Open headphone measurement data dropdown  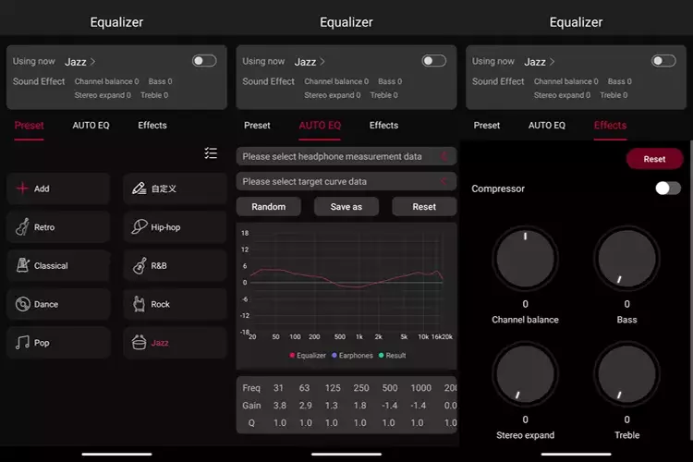[x=346, y=156]
